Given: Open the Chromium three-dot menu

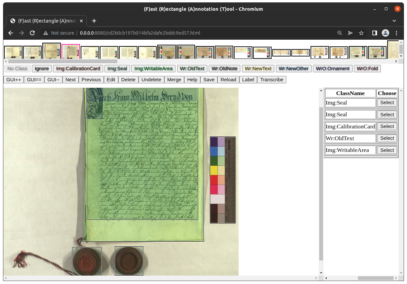Looking at the screenshot, I should [x=397, y=33].
